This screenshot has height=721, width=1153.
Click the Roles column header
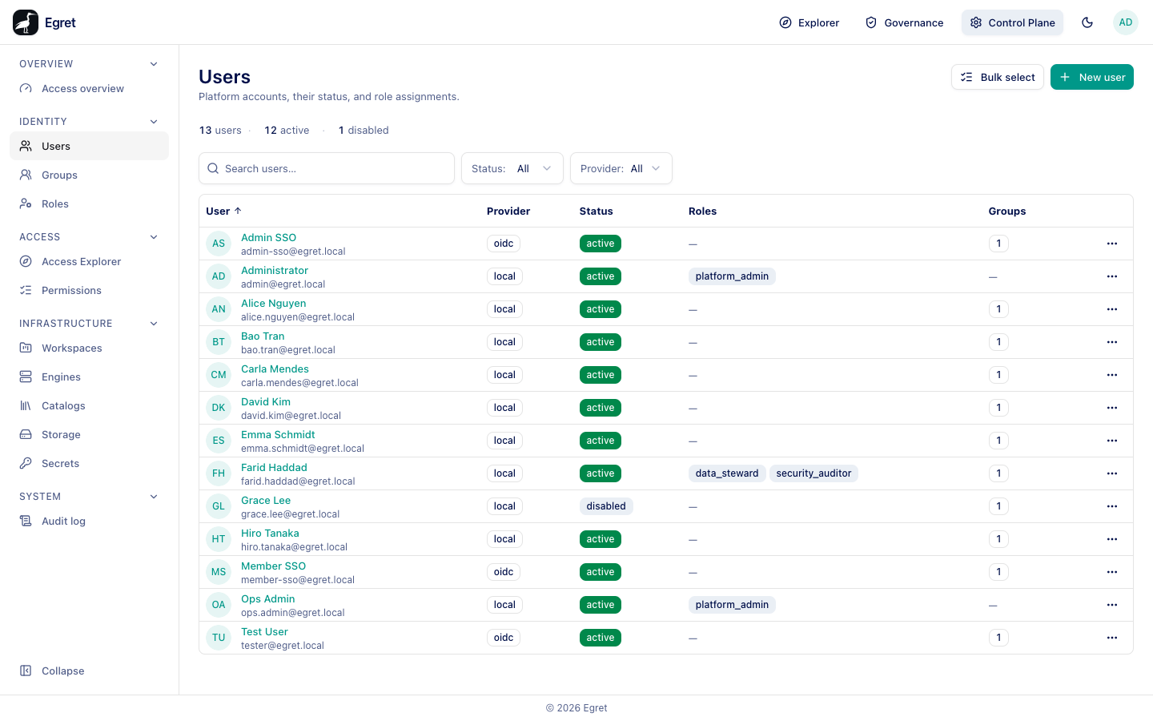pyautogui.click(x=702, y=211)
